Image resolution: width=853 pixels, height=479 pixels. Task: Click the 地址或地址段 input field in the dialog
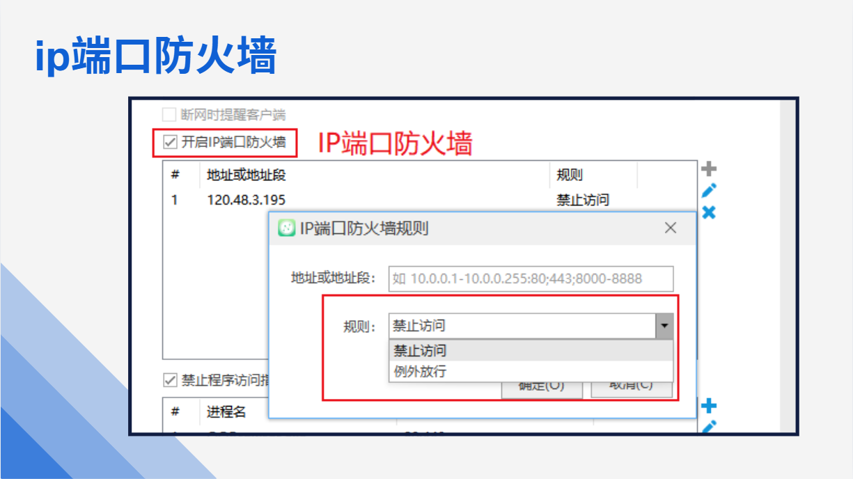pyautogui.click(x=531, y=278)
